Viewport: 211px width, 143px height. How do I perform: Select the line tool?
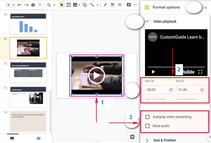(x=92, y=5)
